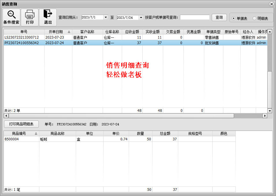Close the 销售查询 window
276x196 pixels.
271,4
